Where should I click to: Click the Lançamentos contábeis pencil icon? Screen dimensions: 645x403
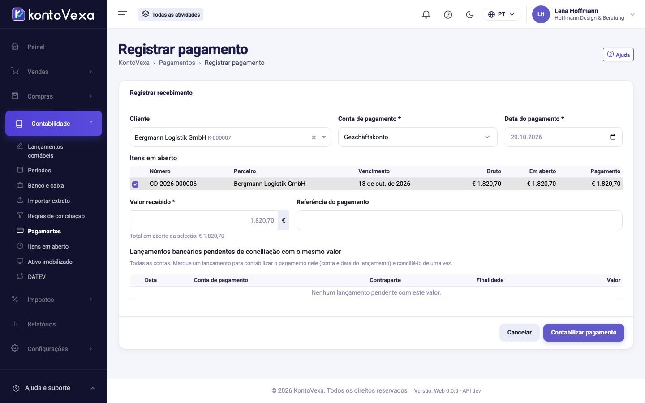coord(20,146)
